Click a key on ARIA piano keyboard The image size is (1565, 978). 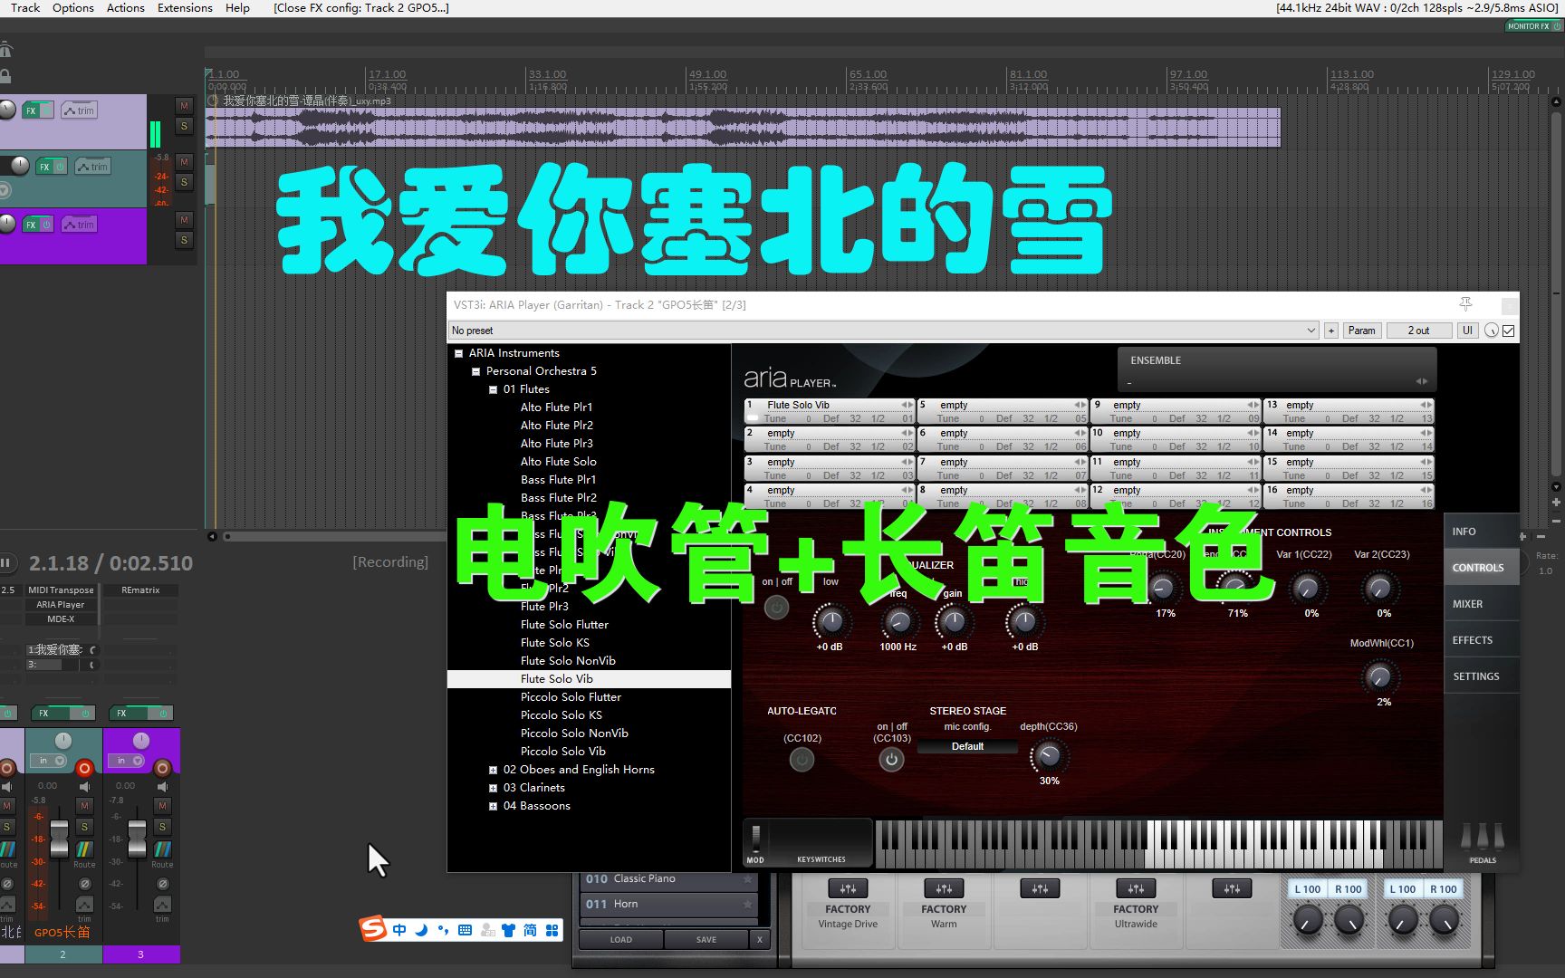click(1158, 844)
